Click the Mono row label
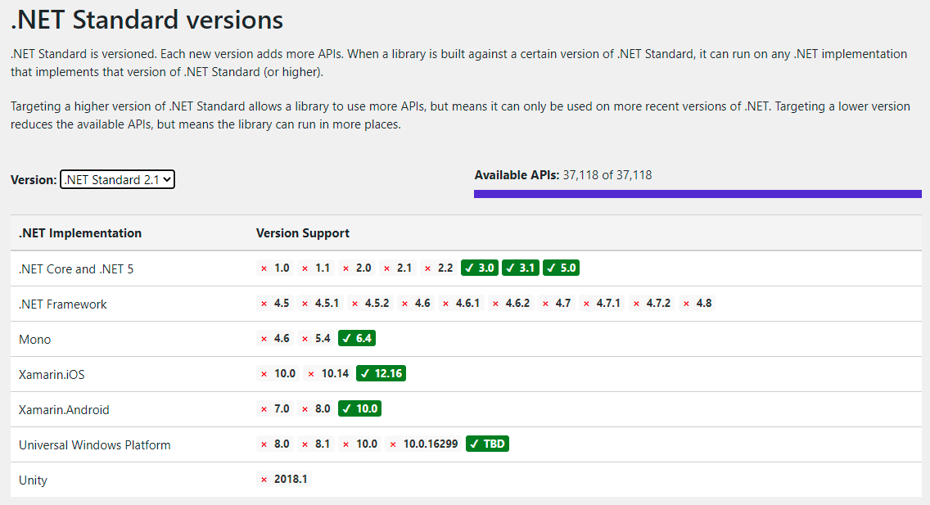Screen dimensions: 930x505 coord(34,340)
